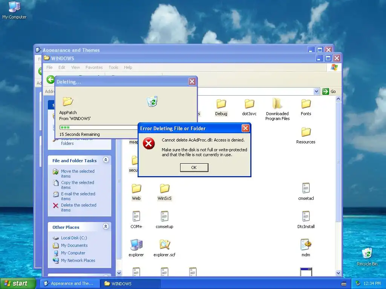Select the Downloaded Program Files folder
The image size is (386, 289).
point(277,103)
